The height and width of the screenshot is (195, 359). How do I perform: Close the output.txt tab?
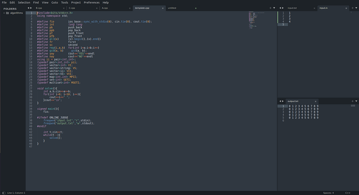click(x=316, y=102)
